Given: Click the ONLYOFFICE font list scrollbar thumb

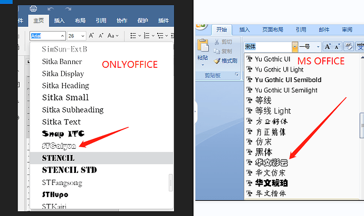Looking at the screenshot, I should pos(170,183).
